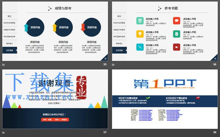The height and width of the screenshot is (137, 220).
Task: Click the red author name button in slide 37
Action: [x=55, y=119]
